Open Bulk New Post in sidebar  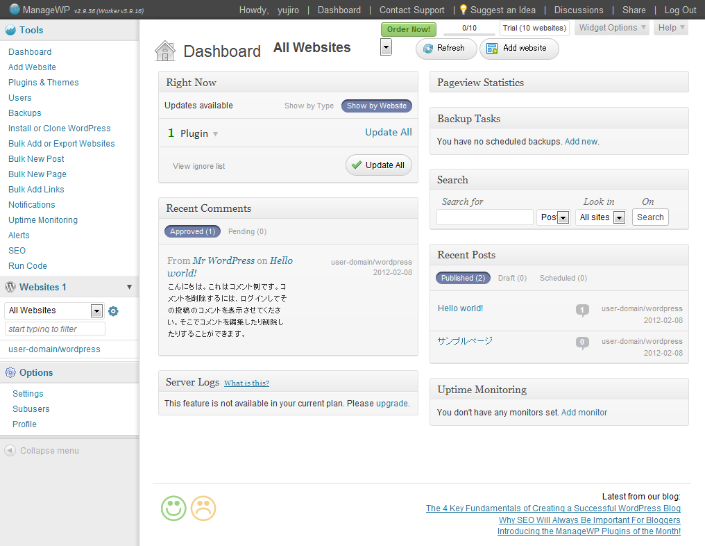tap(36, 159)
